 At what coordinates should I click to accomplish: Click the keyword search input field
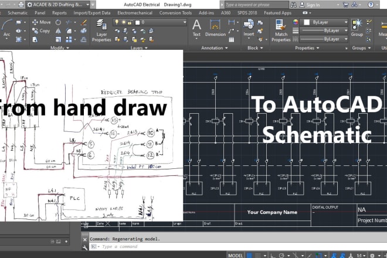point(256,5)
